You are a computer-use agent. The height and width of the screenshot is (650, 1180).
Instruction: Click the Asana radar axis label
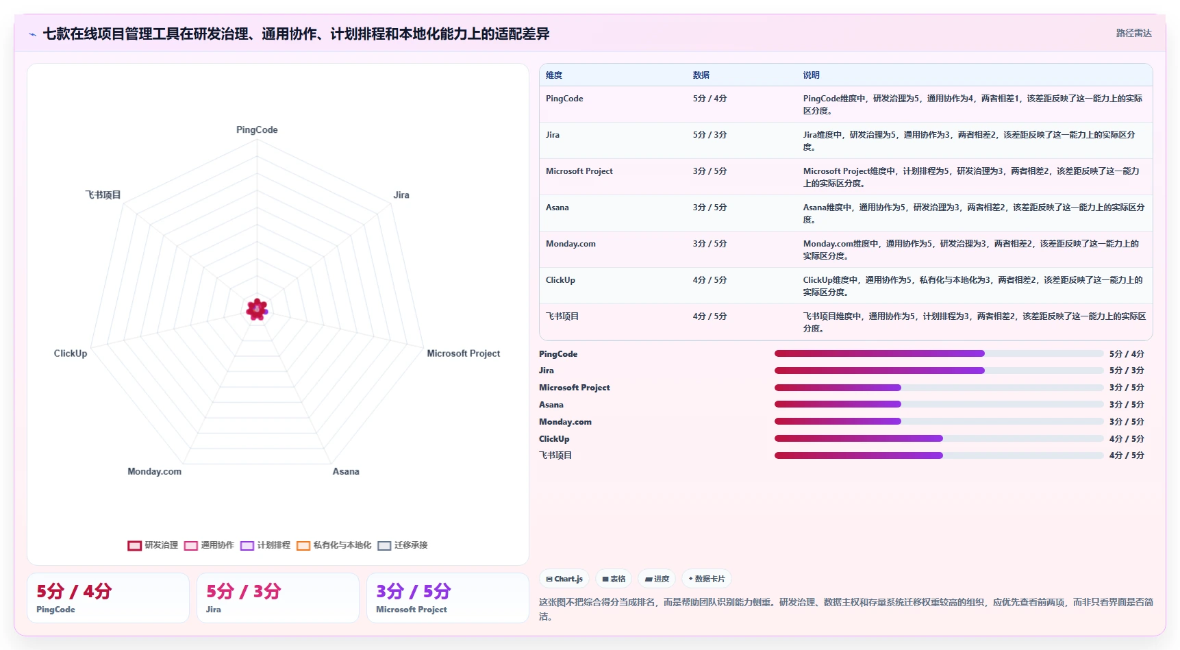[346, 471]
